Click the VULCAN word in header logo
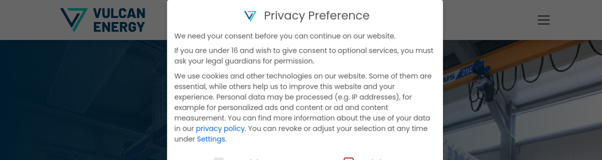This screenshot has height=160, width=602. coord(119,13)
